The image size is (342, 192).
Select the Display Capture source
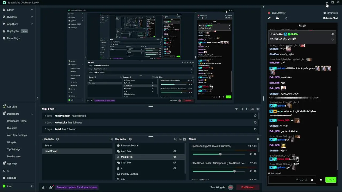pos(150,174)
